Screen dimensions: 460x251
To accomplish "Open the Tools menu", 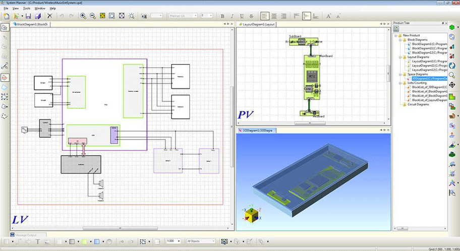I will point(27,9).
